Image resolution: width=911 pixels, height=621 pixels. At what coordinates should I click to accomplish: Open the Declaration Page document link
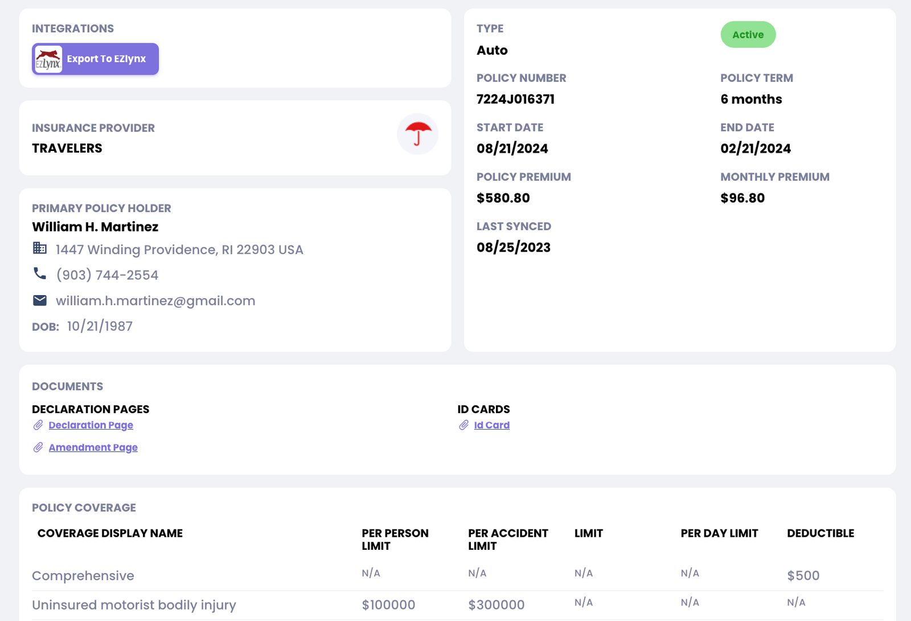91,424
